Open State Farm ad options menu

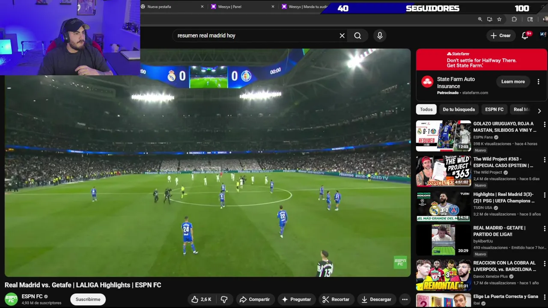(x=539, y=82)
